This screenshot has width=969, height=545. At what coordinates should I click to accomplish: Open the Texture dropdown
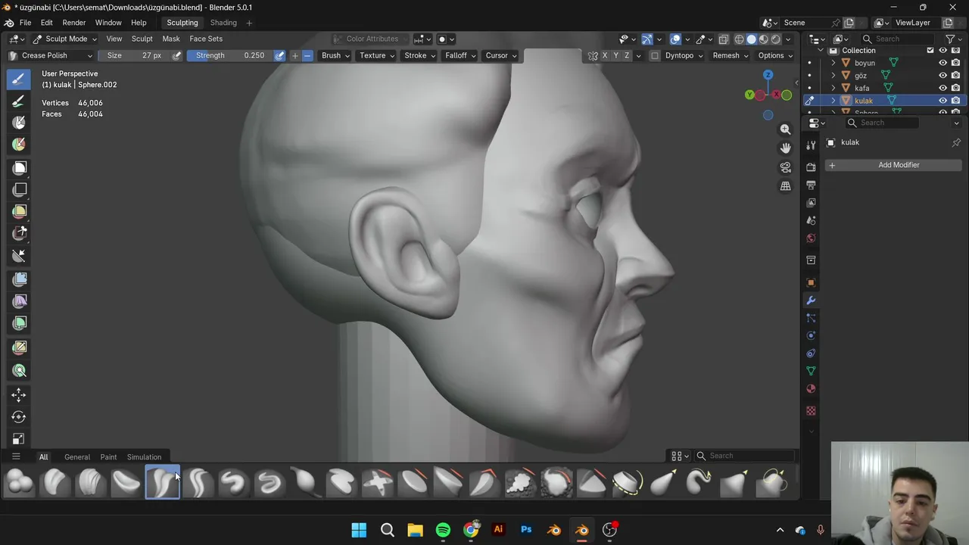(376, 55)
